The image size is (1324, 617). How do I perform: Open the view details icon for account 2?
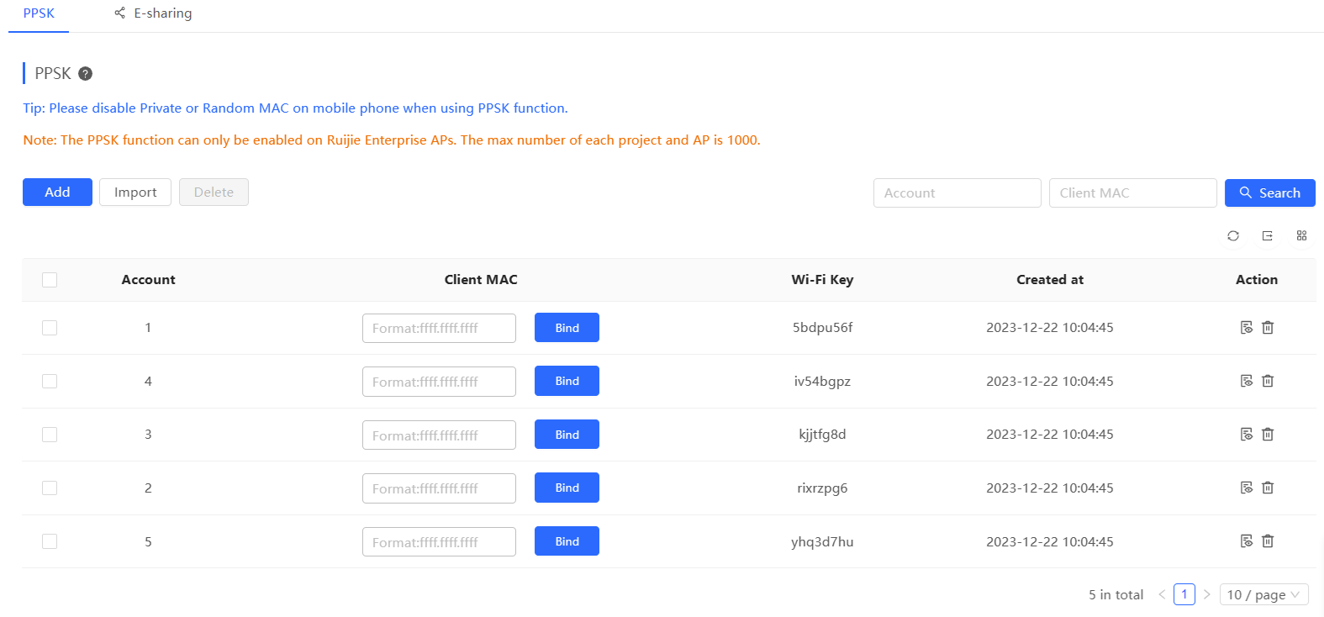click(1247, 488)
